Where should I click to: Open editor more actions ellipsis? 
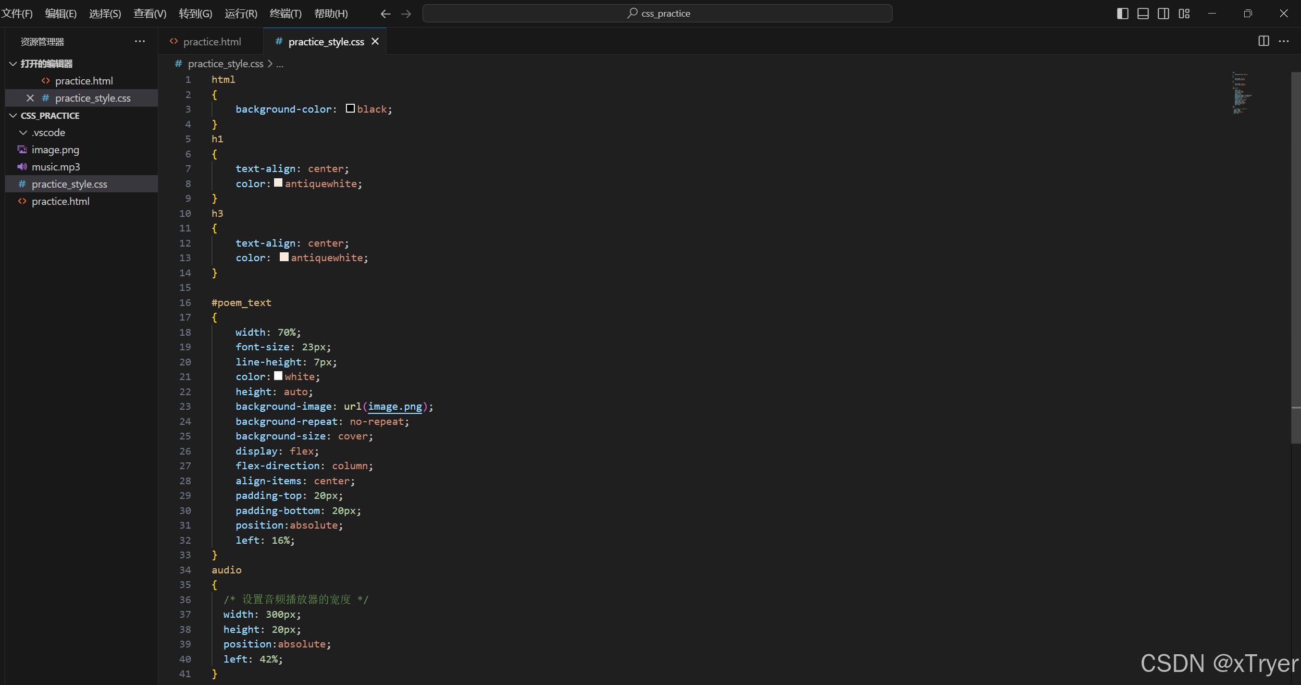(1284, 41)
